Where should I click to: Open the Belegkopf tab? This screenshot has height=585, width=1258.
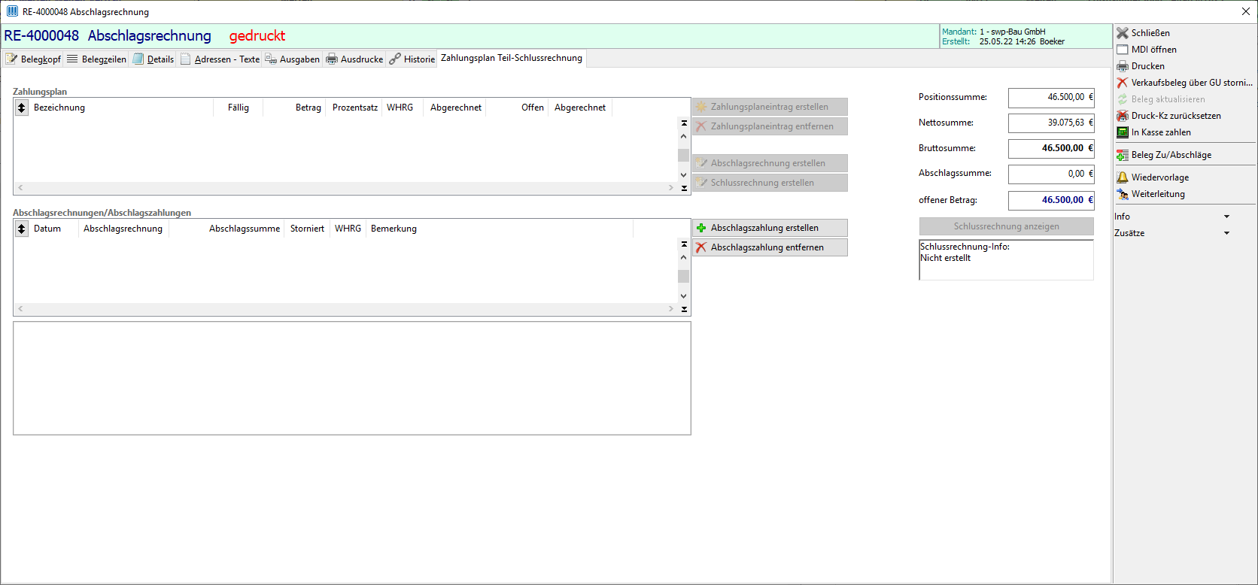(x=33, y=59)
